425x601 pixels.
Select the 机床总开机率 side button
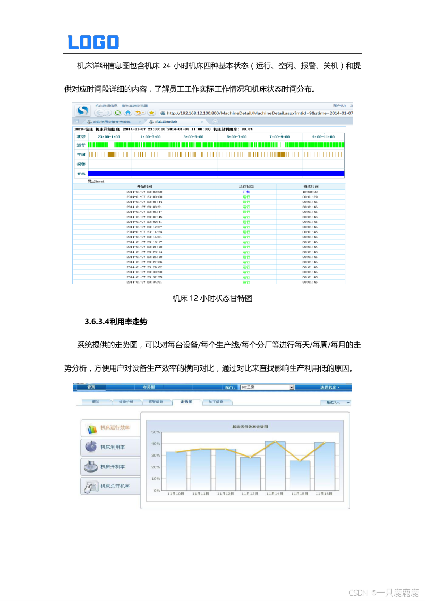111,486
